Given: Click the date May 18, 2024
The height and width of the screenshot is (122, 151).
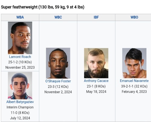Looking at the screenshot, I should click(96, 92).
